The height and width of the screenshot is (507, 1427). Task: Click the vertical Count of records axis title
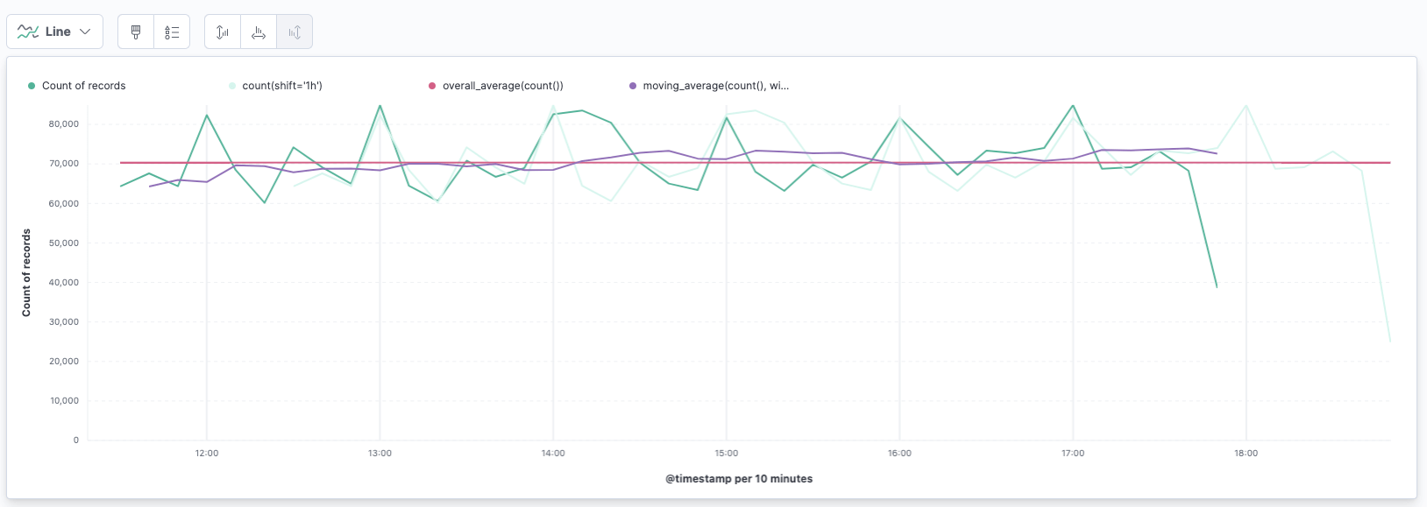coord(26,272)
